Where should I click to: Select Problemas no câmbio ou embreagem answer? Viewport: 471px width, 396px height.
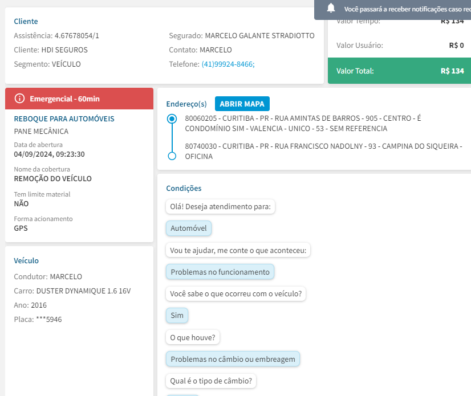pos(233,359)
